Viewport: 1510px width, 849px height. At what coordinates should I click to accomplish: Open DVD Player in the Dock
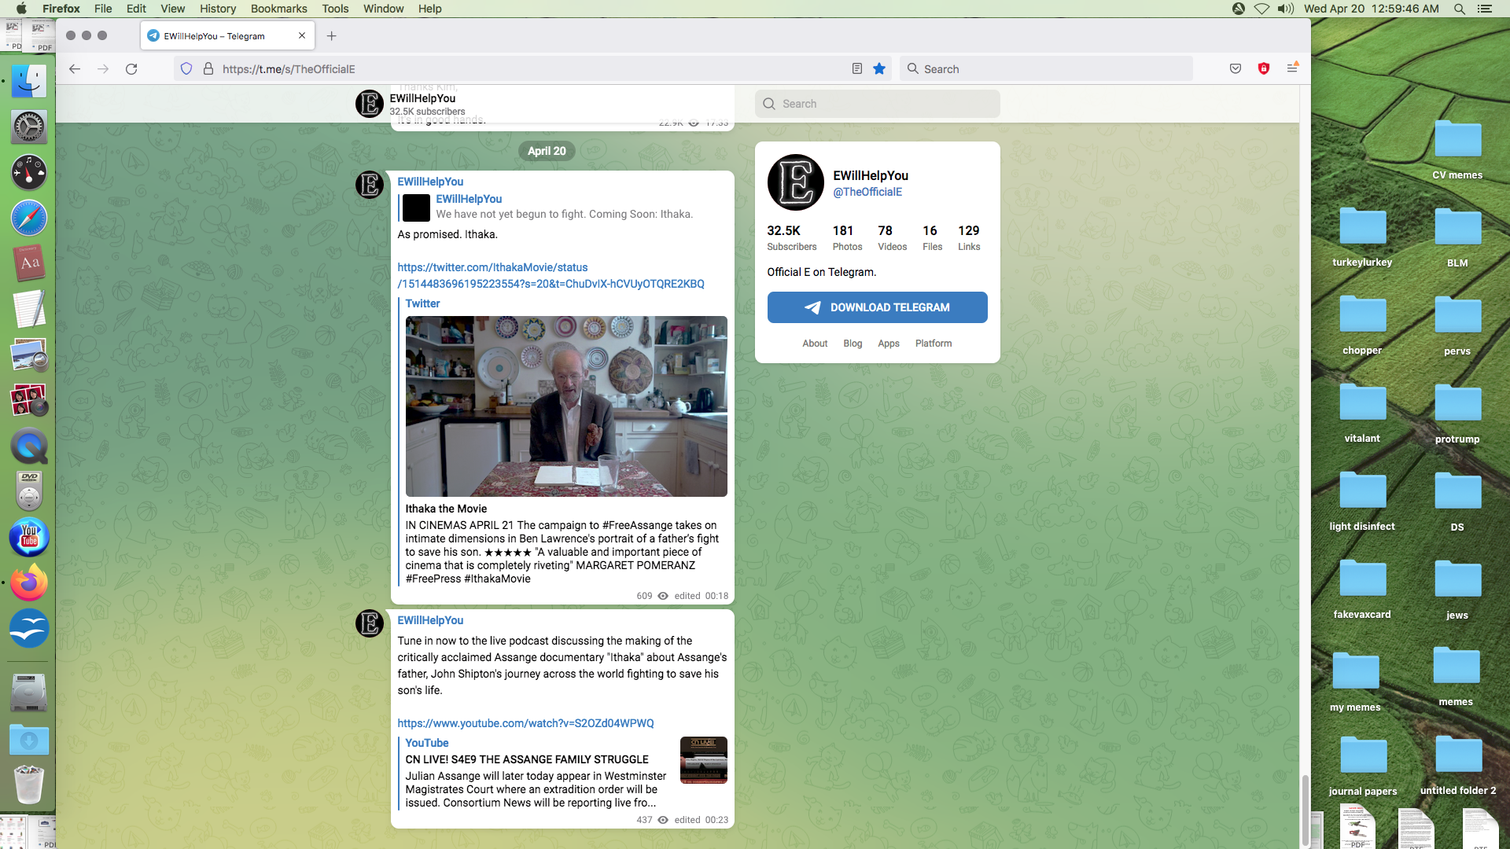(29, 491)
